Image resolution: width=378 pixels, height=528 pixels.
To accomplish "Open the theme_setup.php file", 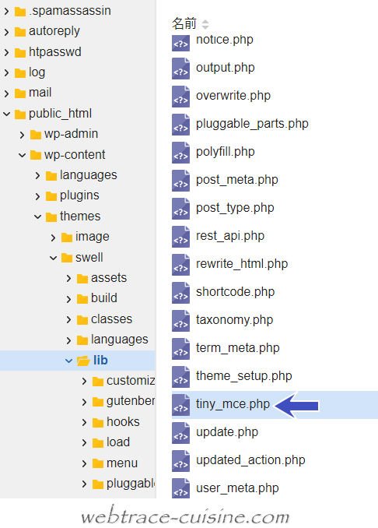I will click(243, 376).
